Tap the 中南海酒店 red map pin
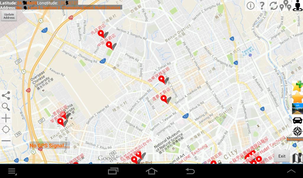This screenshot has height=178, width=303. pyautogui.click(x=109, y=45)
